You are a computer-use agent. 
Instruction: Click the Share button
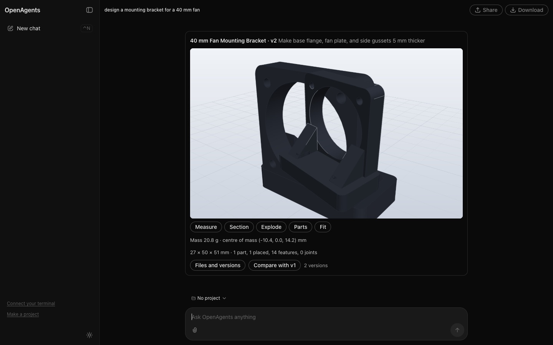click(486, 10)
